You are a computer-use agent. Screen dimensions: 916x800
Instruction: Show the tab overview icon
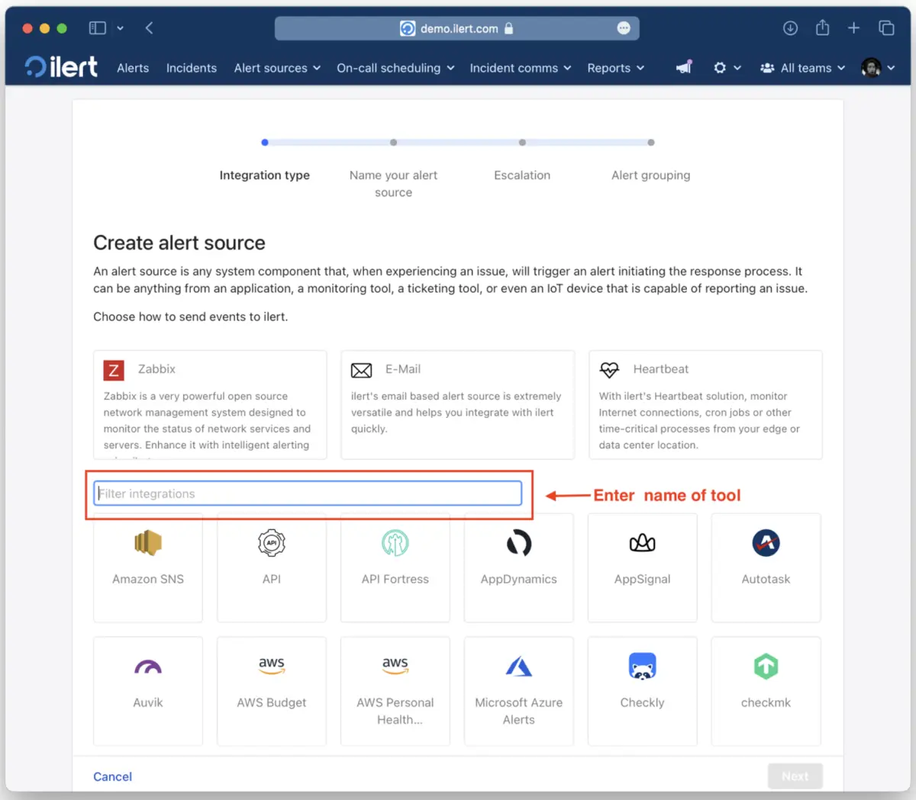(886, 28)
